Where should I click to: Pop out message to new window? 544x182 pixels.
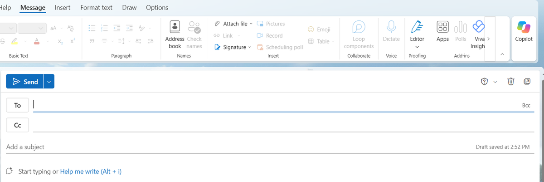[x=527, y=81]
